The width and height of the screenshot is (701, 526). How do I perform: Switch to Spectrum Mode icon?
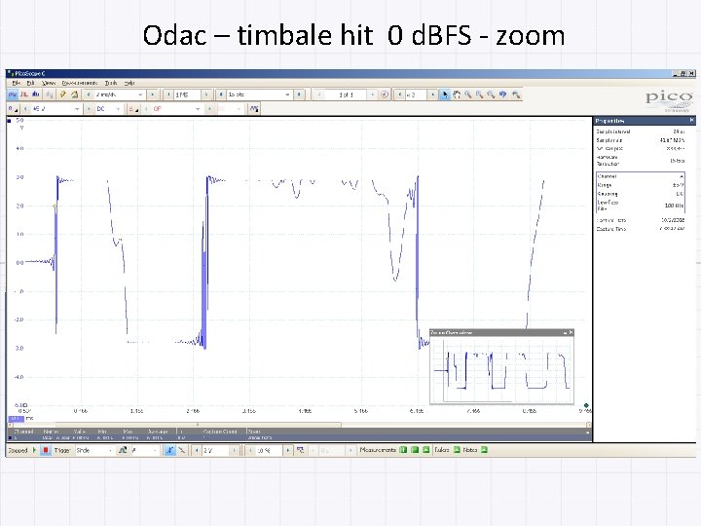(x=36, y=94)
